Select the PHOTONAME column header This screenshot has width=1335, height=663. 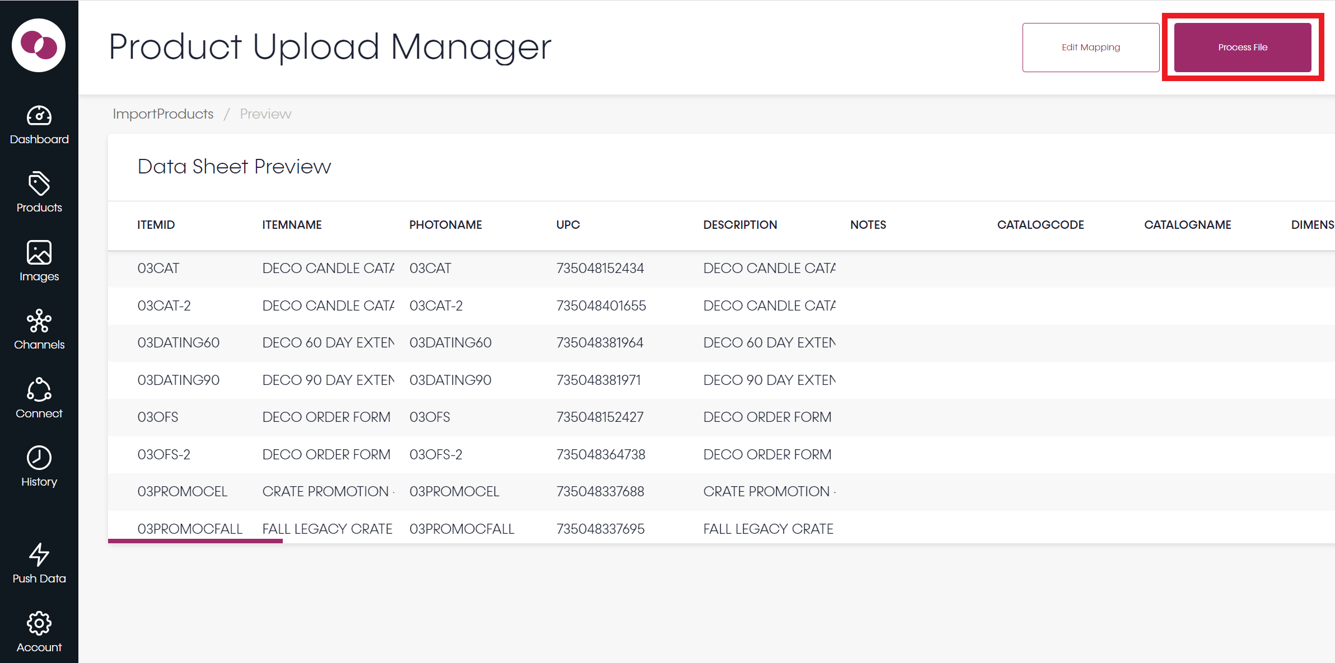(x=446, y=225)
